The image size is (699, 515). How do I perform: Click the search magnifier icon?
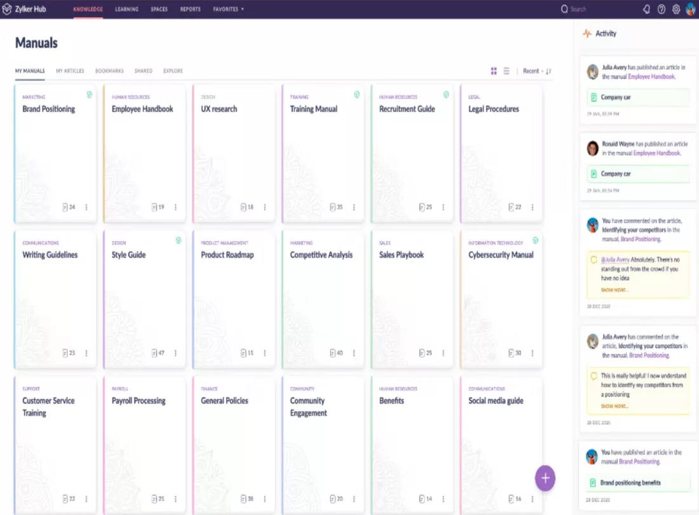point(564,9)
